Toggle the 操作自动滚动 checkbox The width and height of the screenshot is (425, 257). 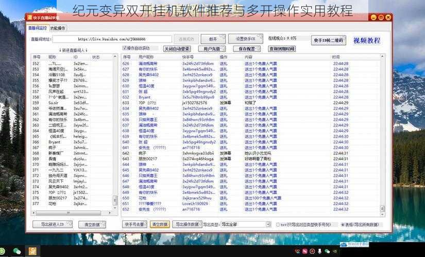(125, 48)
